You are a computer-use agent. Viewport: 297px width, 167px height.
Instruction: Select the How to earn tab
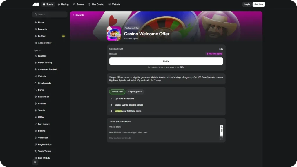tap(117, 92)
